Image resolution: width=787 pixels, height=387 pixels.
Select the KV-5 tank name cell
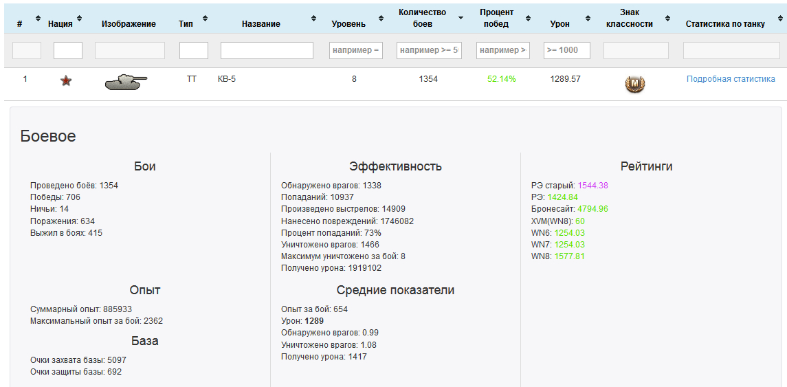click(x=227, y=79)
